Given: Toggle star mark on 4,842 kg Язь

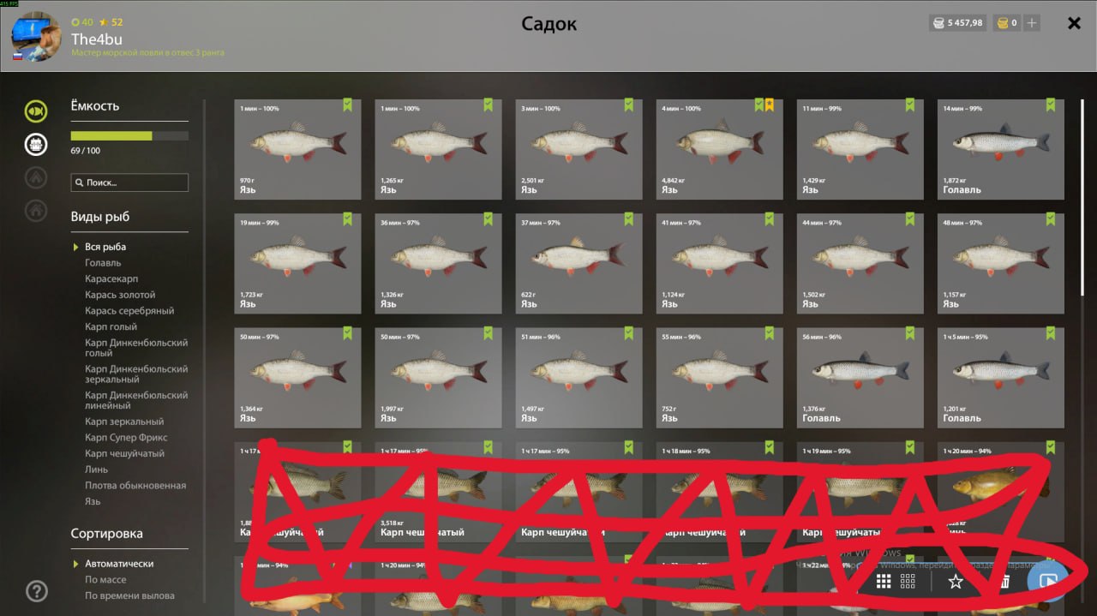Looking at the screenshot, I should (770, 105).
